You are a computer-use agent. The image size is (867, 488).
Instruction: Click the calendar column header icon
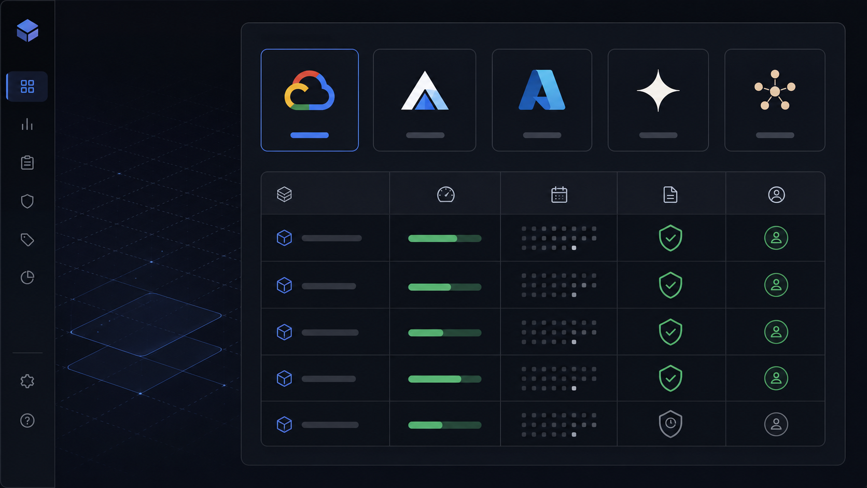coord(559,194)
